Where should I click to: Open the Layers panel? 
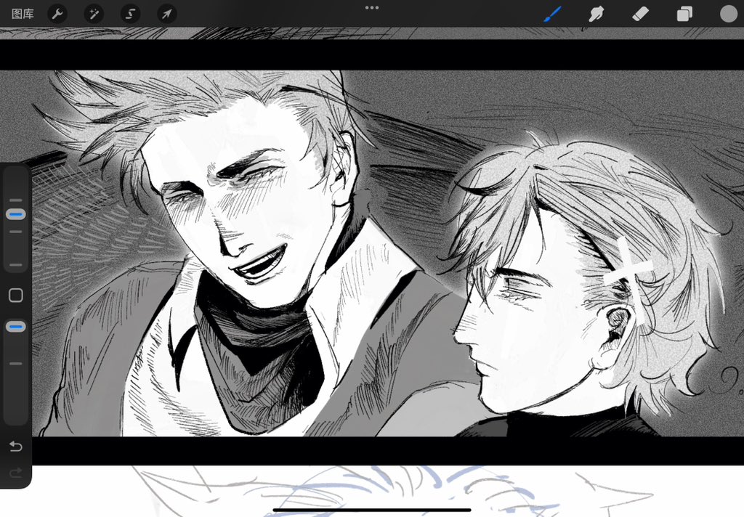click(x=684, y=14)
